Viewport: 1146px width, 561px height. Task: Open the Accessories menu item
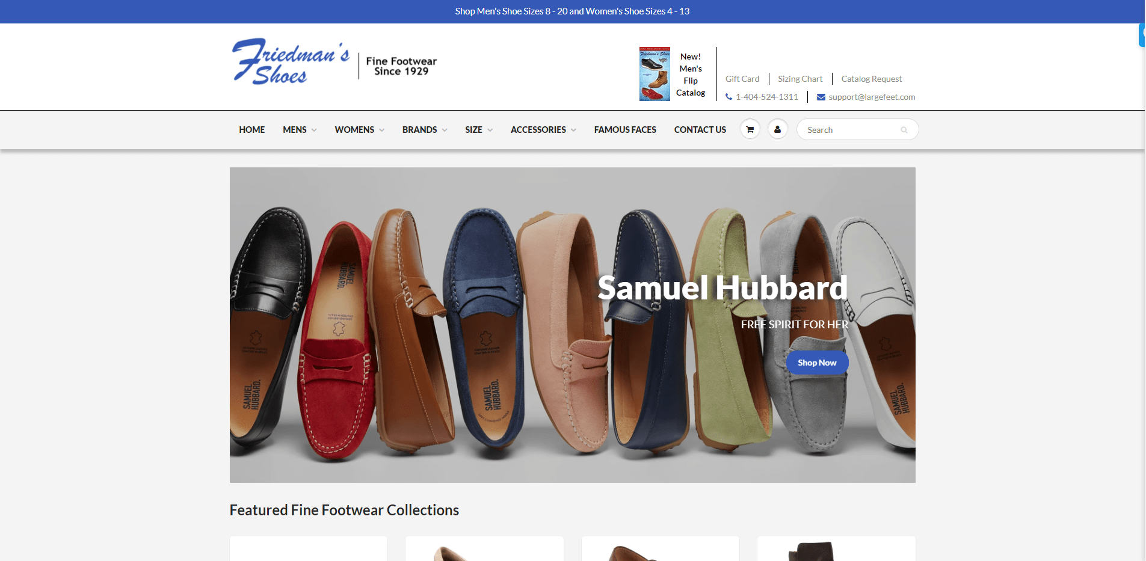pyautogui.click(x=538, y=130)
